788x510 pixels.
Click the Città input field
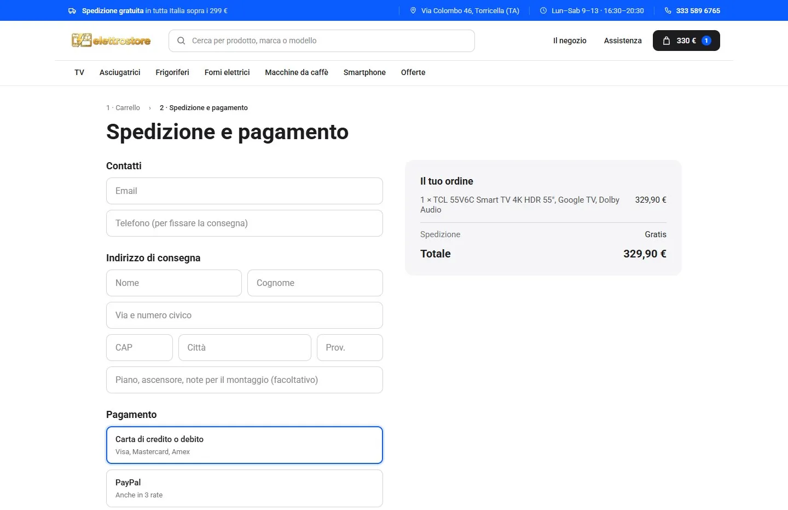pos(245,347)
